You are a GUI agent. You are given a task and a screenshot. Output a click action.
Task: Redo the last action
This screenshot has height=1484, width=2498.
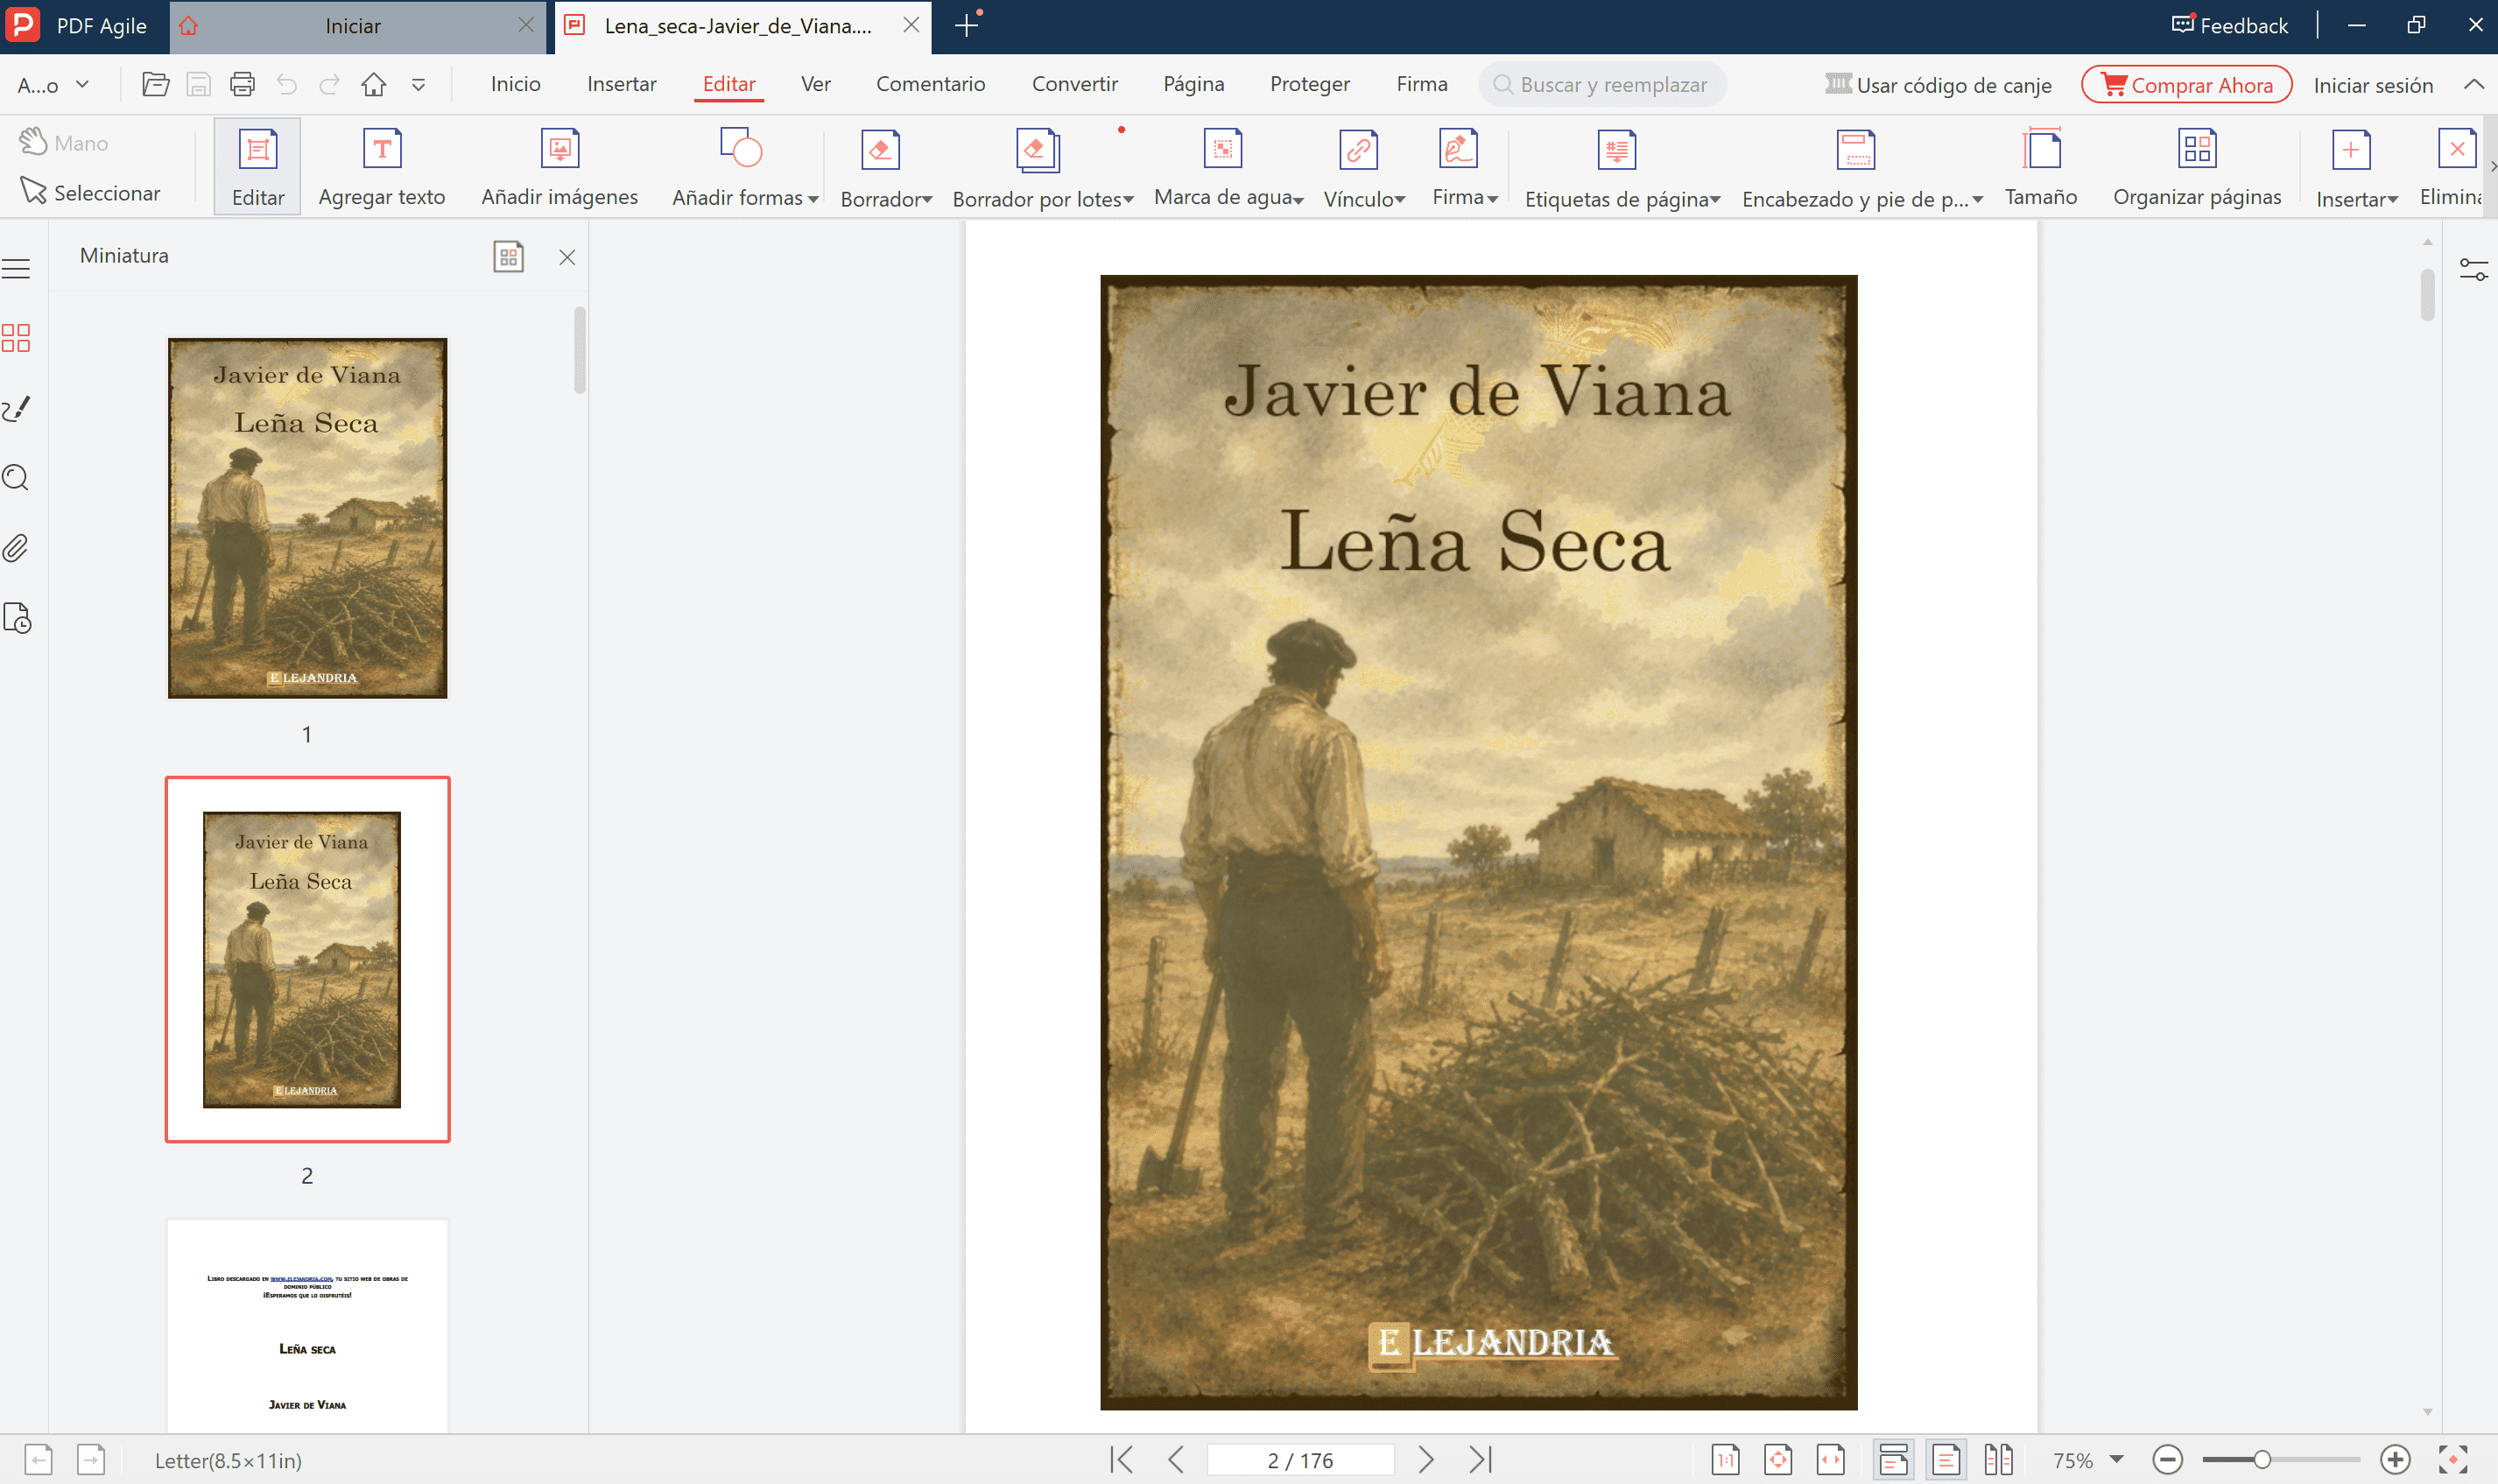[330, 85]
